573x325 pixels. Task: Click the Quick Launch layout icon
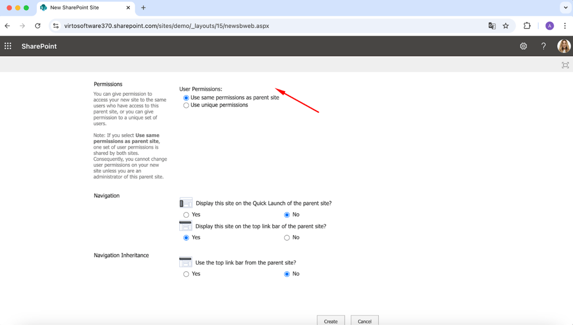pos(186,203)
